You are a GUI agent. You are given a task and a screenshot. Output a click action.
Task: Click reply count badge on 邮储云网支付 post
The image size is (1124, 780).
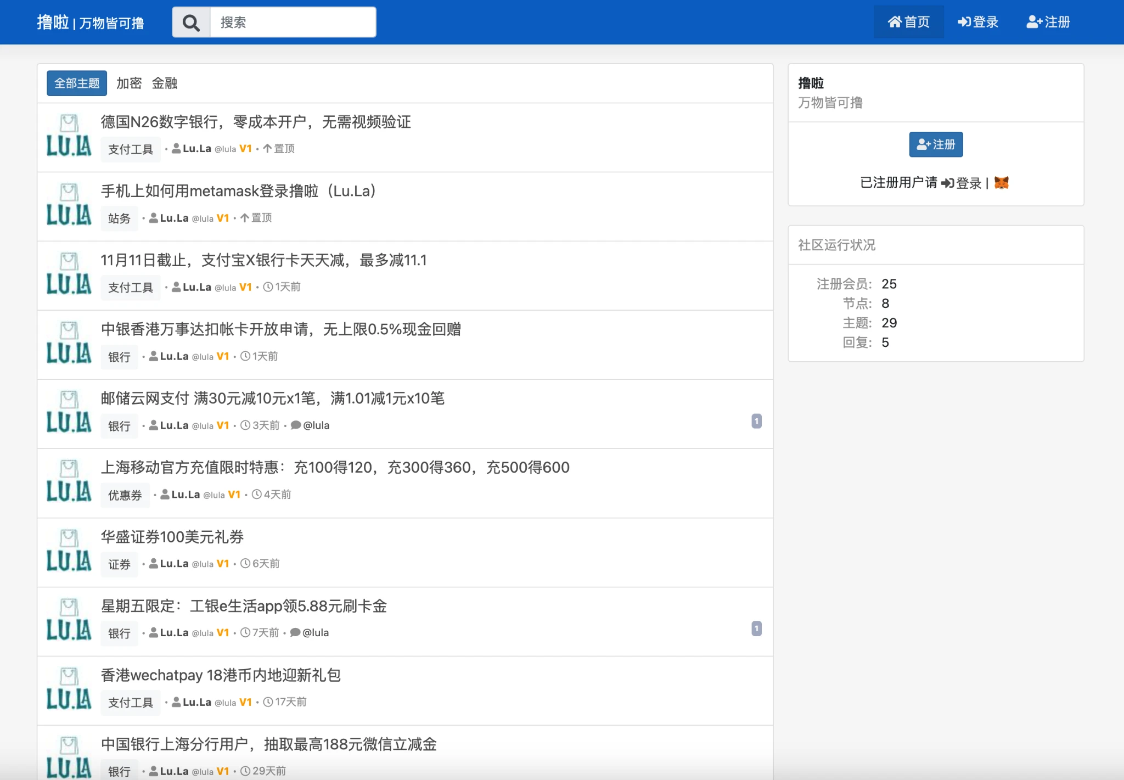pos(756,421)
